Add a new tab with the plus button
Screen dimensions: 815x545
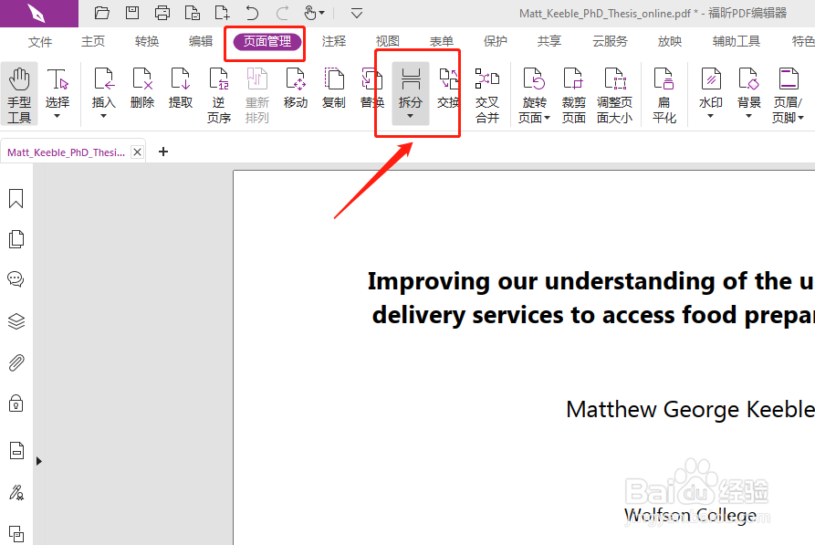tap(163, 152)
